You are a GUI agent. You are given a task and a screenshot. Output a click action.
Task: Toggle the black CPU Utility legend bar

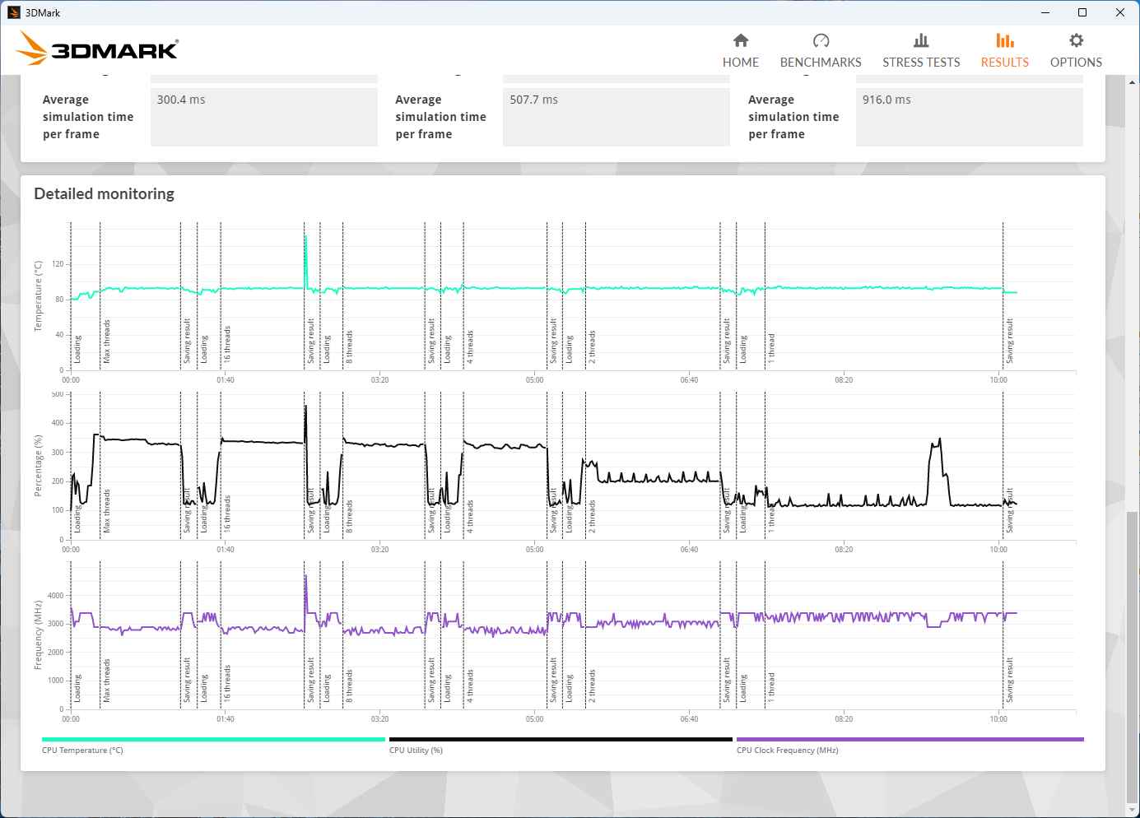(x=561, y=740)
